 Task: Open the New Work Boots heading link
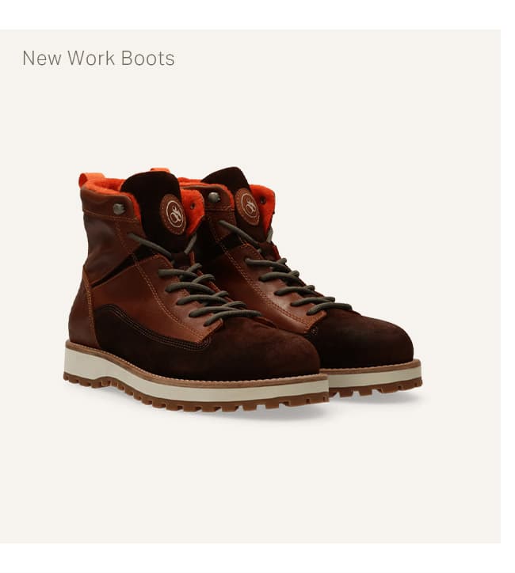point(98,58)
